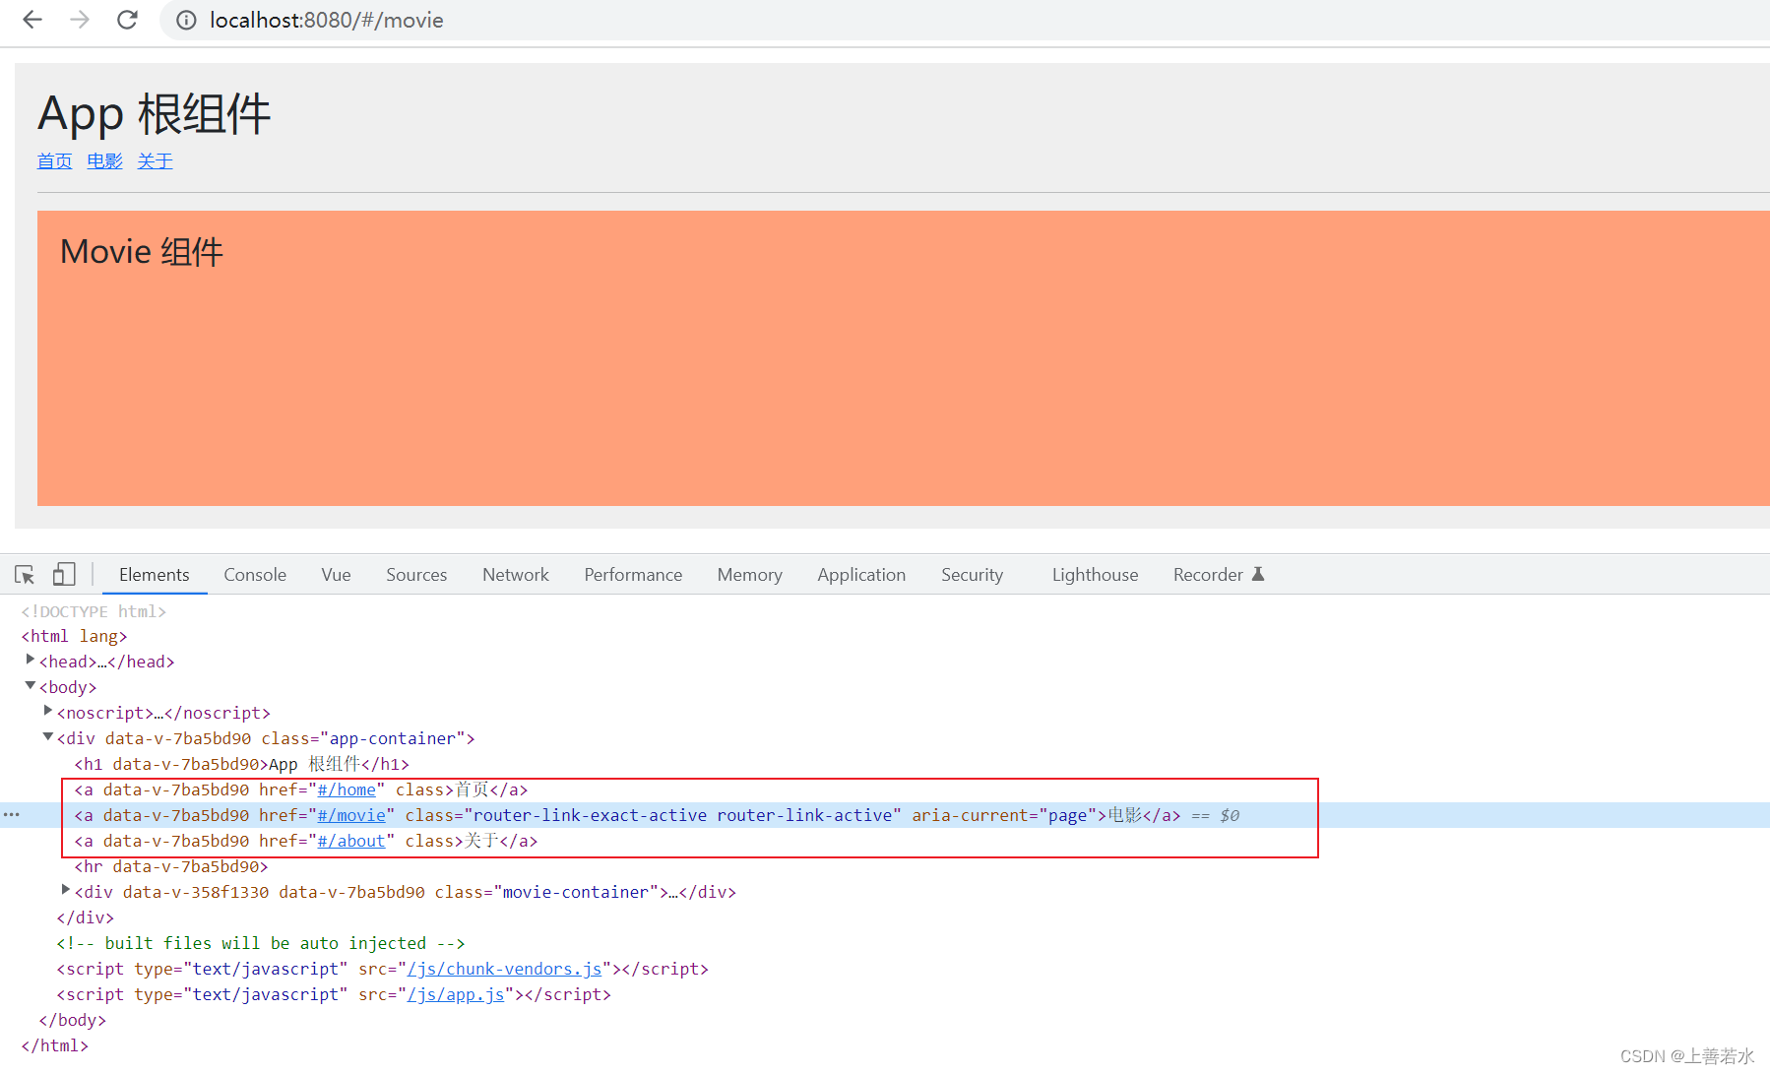The width and height of the screenshot is (1770, 1074).
Task: Click the address bar URL localhost:8080/#/movie
Action: 327,20
